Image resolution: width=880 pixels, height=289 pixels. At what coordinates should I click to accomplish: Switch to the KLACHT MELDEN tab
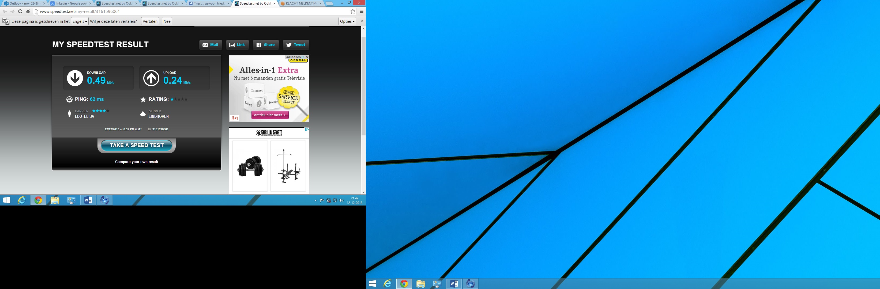[300, 3]
